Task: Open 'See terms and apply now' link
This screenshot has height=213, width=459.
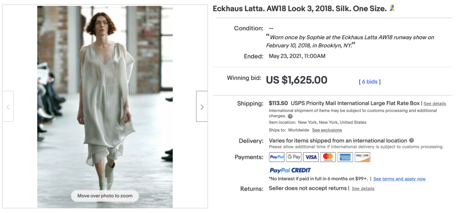Action: 399,179
